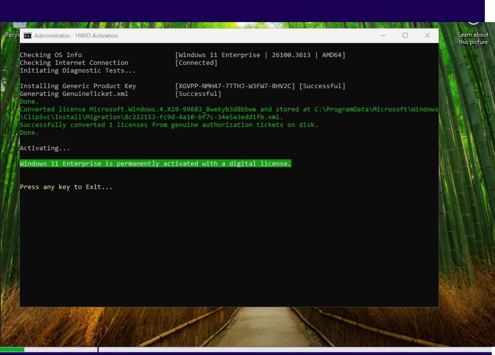The width and height of the screenshot is (495, 355).
Task: Click the cmd icon in the title bar
Action: (28, 35)
